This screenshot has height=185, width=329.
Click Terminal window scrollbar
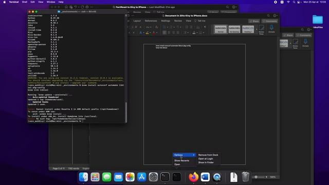point(126,112)
